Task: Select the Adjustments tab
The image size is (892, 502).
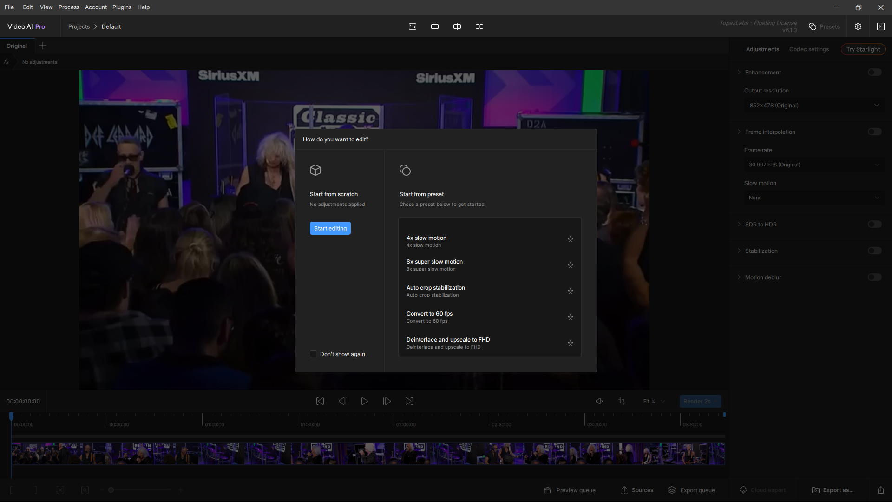Action: [762, 49]
